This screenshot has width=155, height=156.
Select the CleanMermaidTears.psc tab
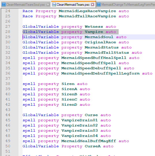click(73, 5)
